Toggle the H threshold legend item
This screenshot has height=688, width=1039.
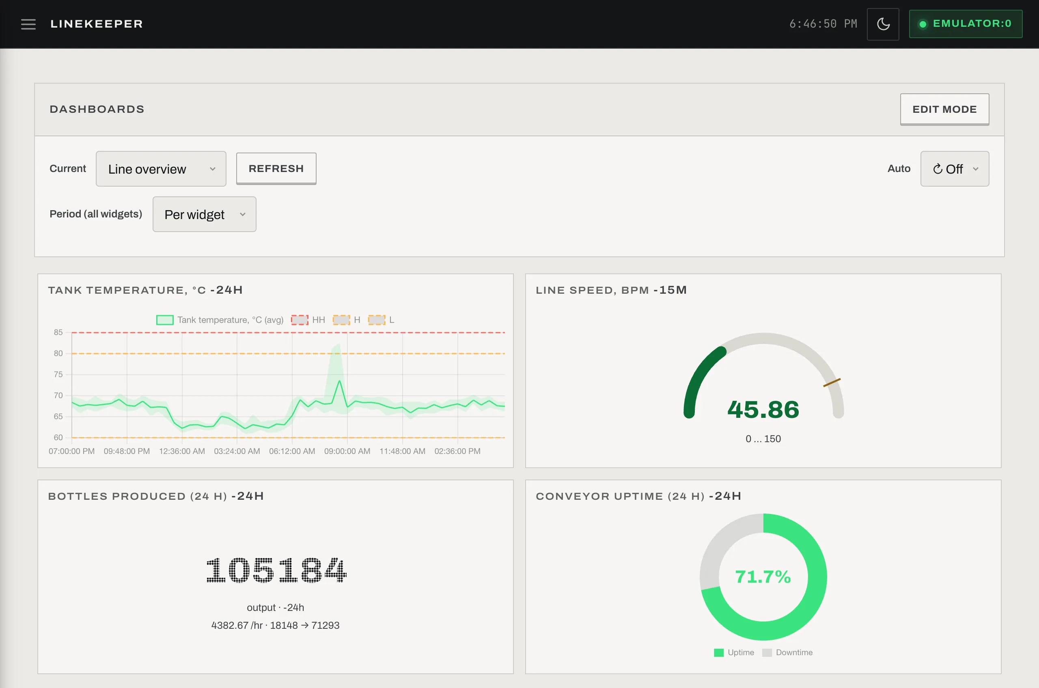coord(346,320)
